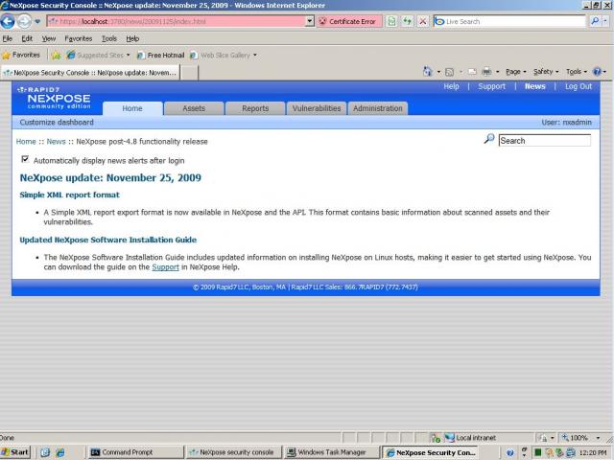Open Command Prompt from taskbar
The image size is (614, 460).
pyautogui.click(x=135, y=452)
